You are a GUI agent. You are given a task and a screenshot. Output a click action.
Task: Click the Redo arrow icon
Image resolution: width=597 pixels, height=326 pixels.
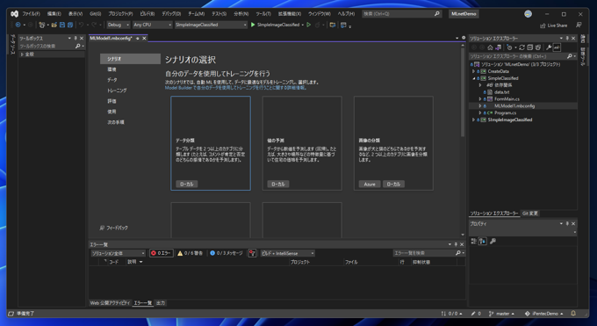point(94,25)
